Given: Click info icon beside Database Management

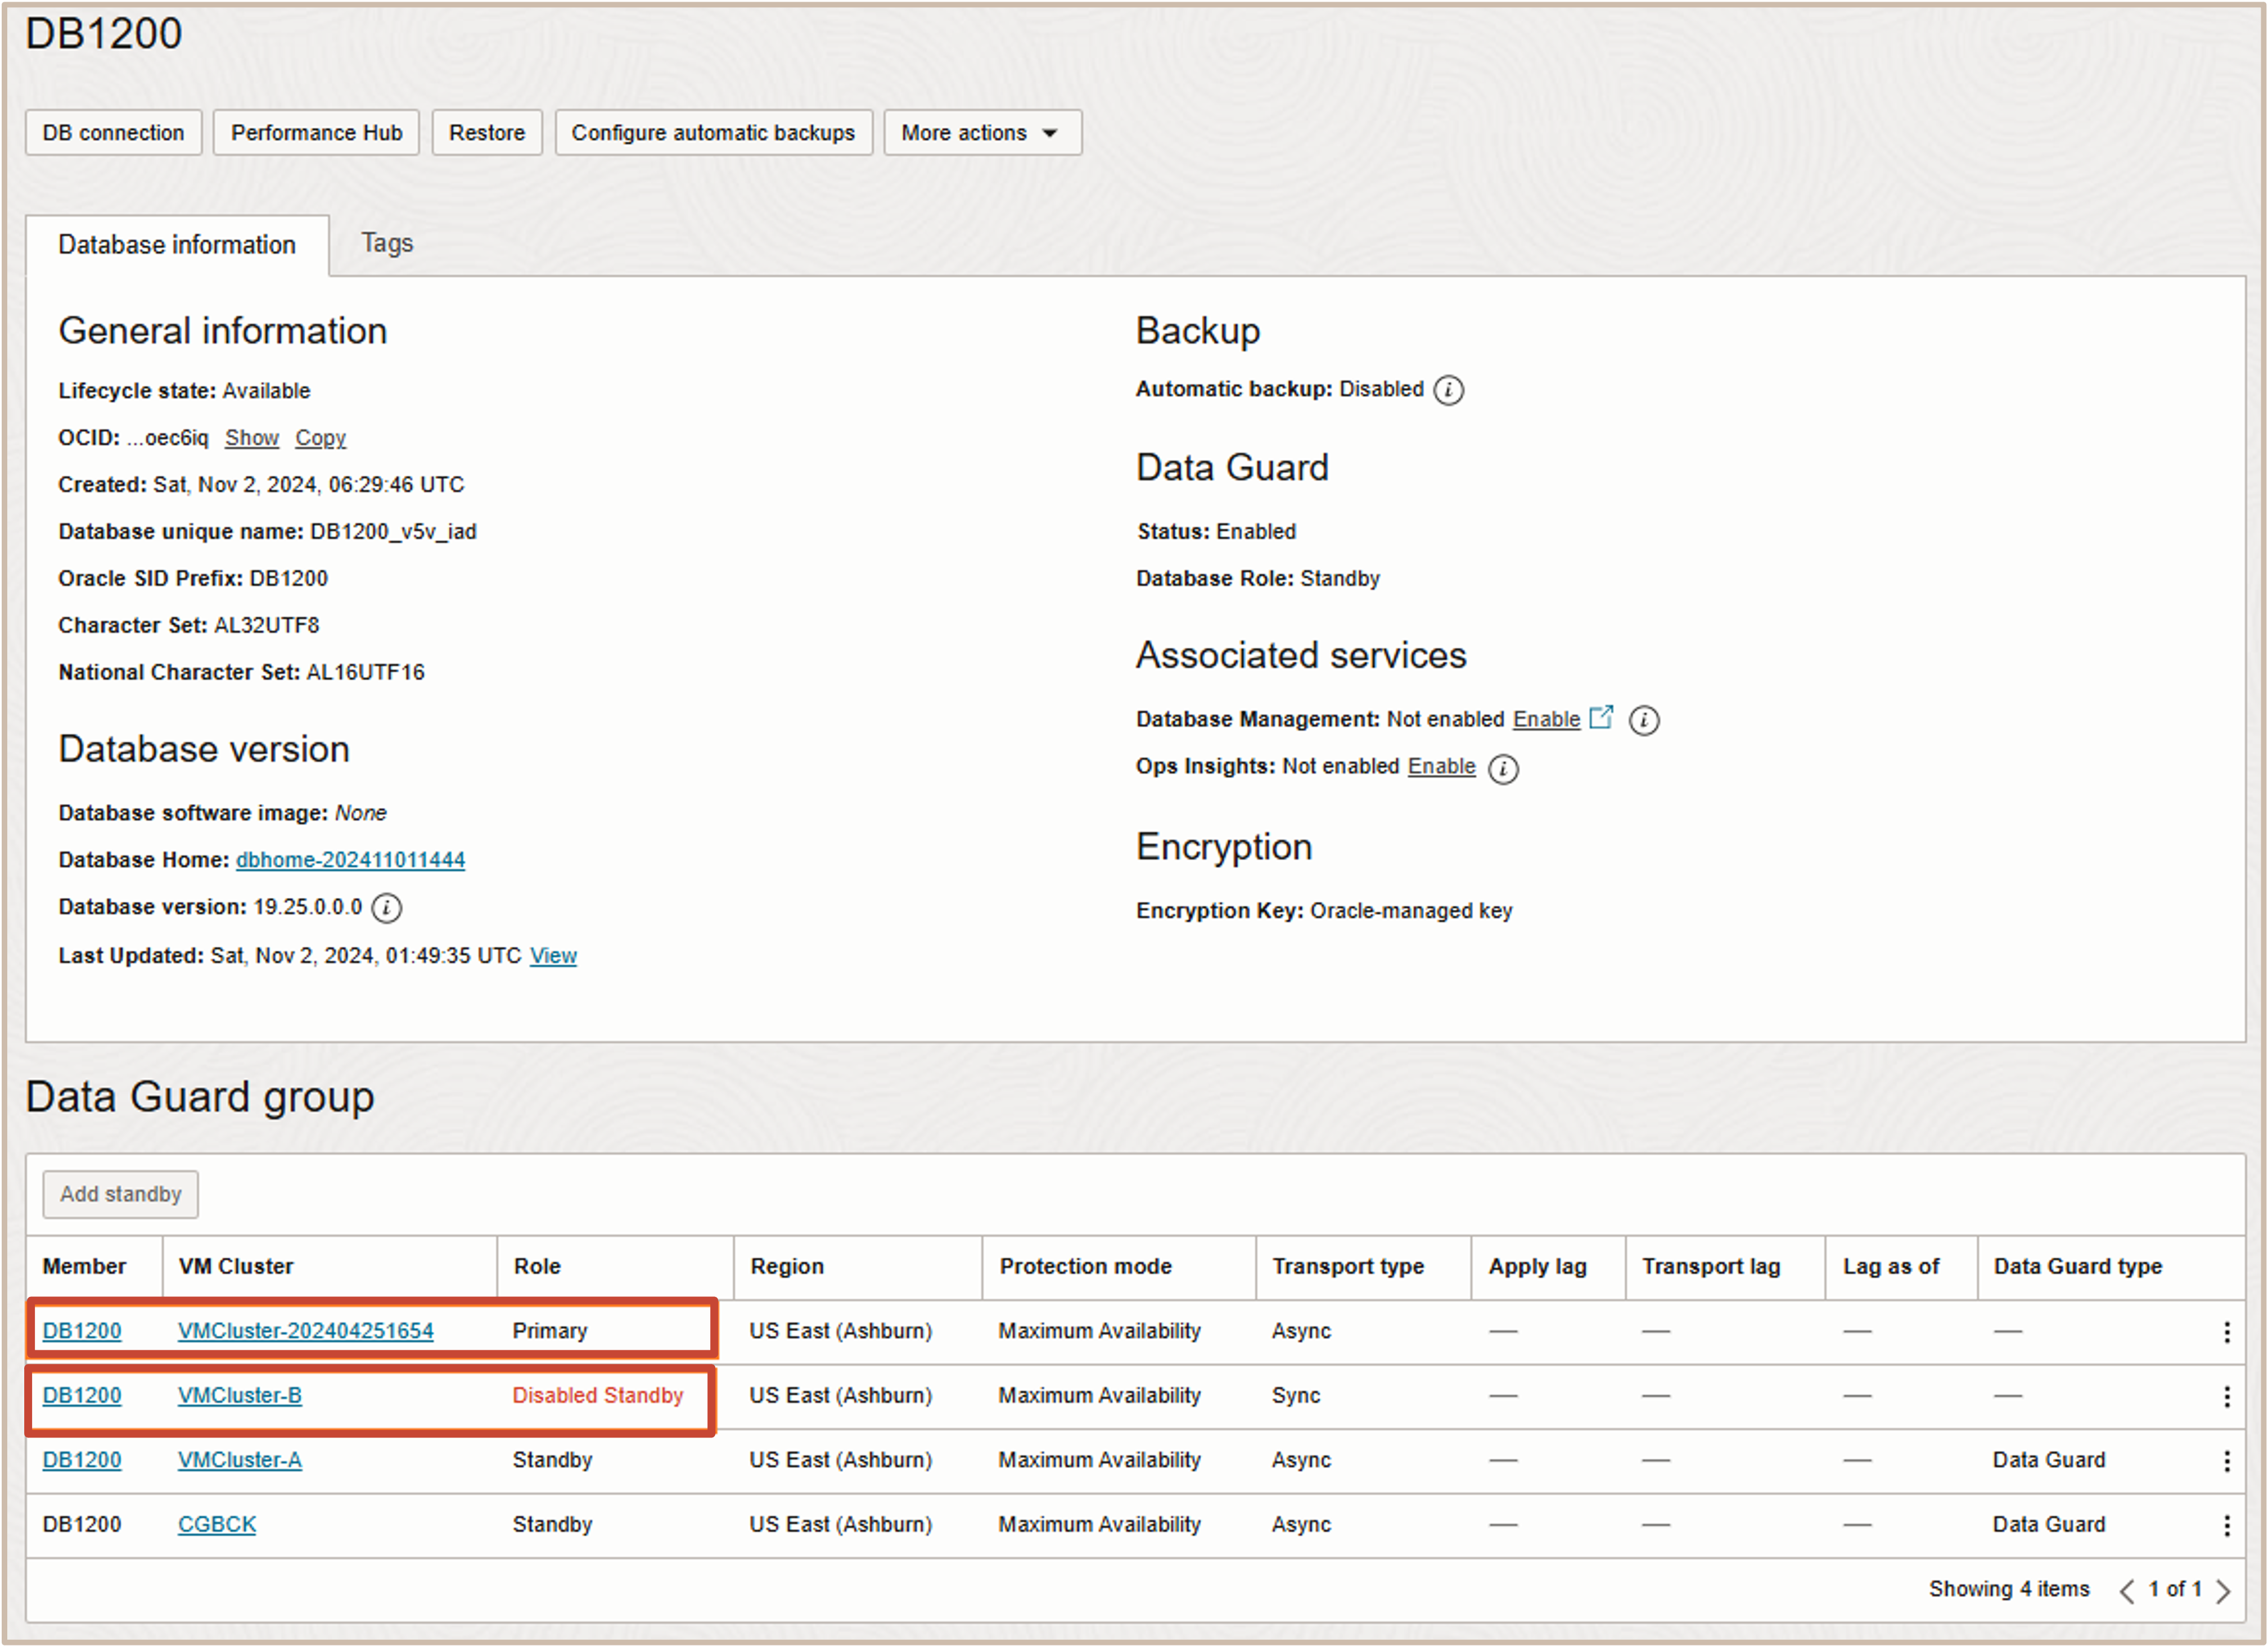Looking at the screenshot, I should (1643, 720).
